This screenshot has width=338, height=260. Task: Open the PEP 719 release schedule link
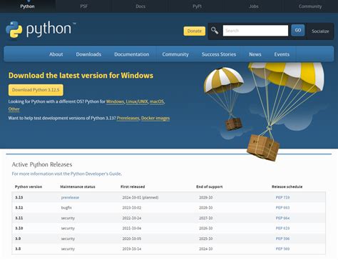pos(282,197)
